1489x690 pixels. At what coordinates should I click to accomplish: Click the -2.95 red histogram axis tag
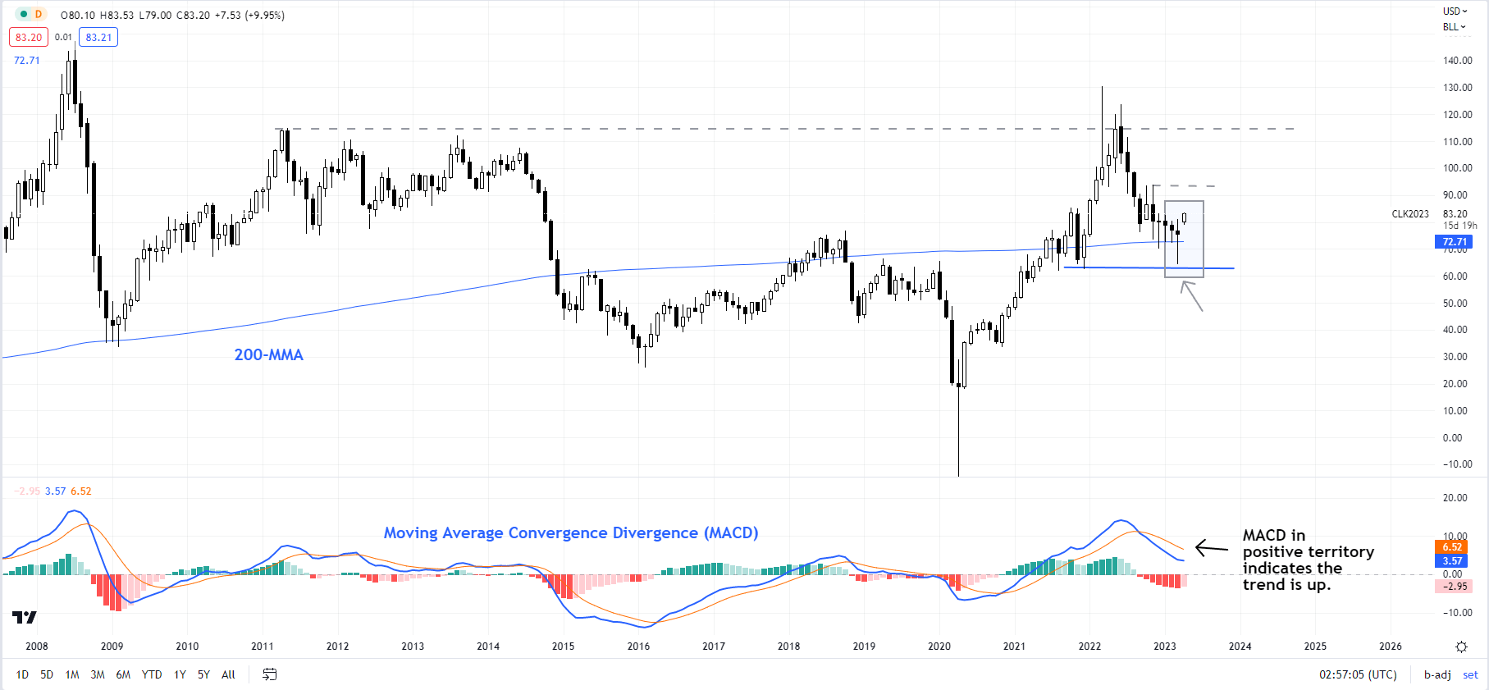tap(1453, 587)
